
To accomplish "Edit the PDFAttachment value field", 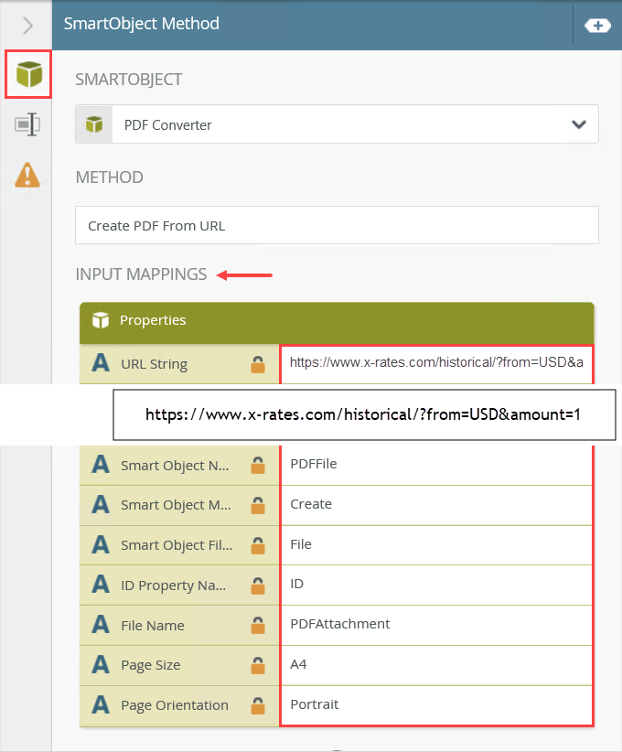I will tap(436, 625).
